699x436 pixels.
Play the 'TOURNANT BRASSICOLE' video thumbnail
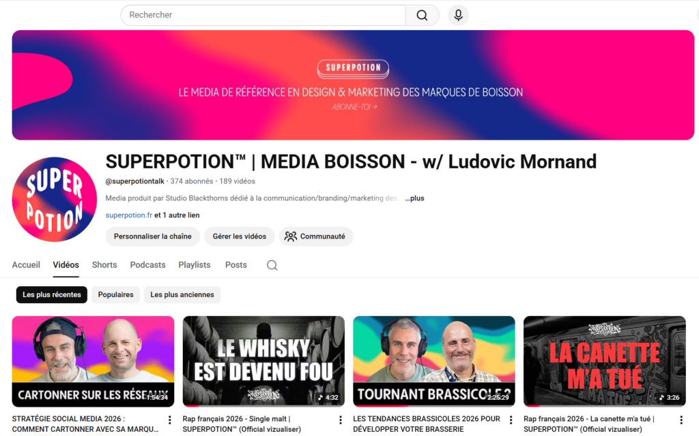(x=433, y=361)
